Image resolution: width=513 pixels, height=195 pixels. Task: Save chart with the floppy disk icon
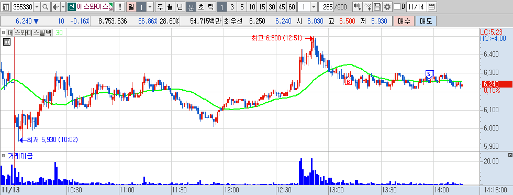click(x=377, y=7)
